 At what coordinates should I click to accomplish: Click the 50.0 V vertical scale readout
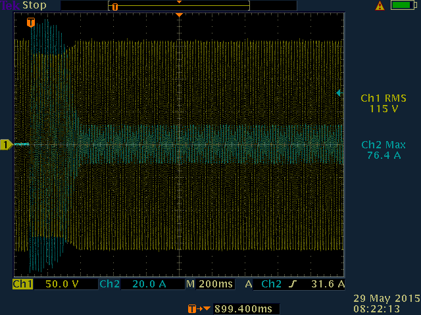coord(62,284)
